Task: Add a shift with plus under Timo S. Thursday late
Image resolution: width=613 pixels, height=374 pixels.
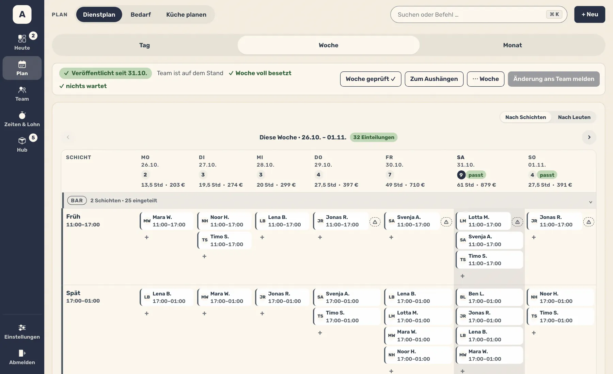Action: 320,333
